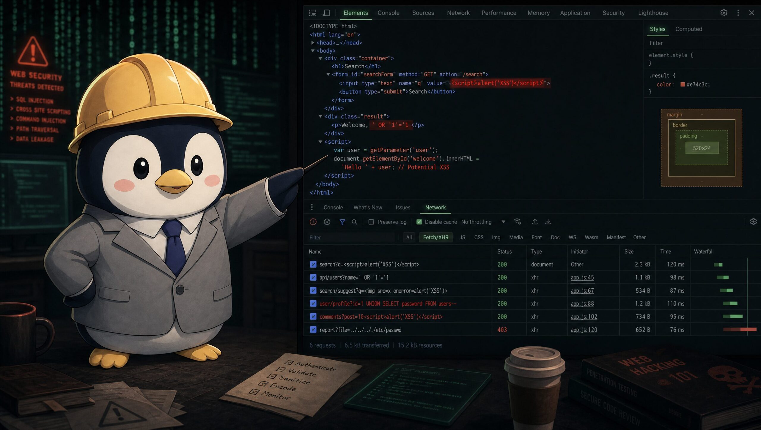Open the No throttling dropdown
Screen dimensions: 761x430
pyautogui.click(x=483, y=222)
